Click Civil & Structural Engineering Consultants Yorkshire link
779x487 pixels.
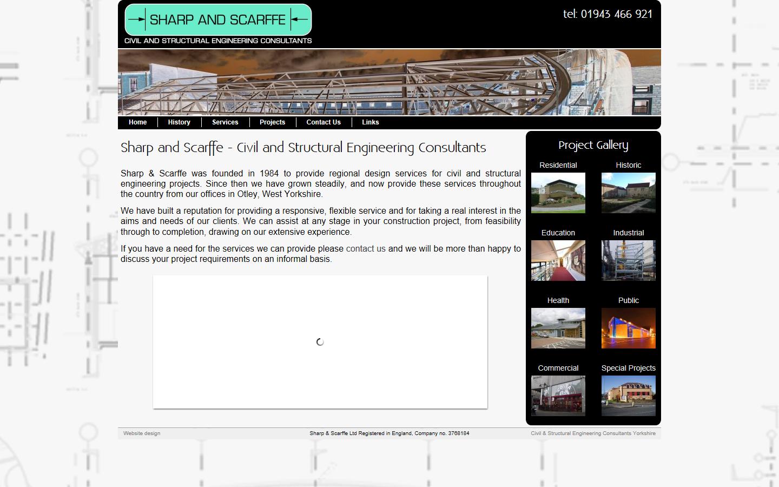[x=593, y=433]
